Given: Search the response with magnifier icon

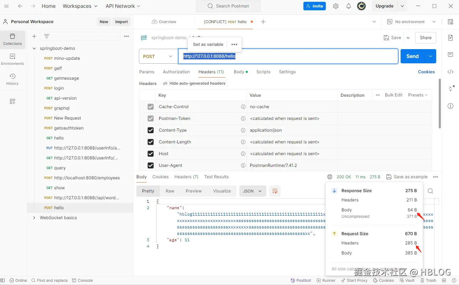Looking at the screenshot, I should click(431, 191).
